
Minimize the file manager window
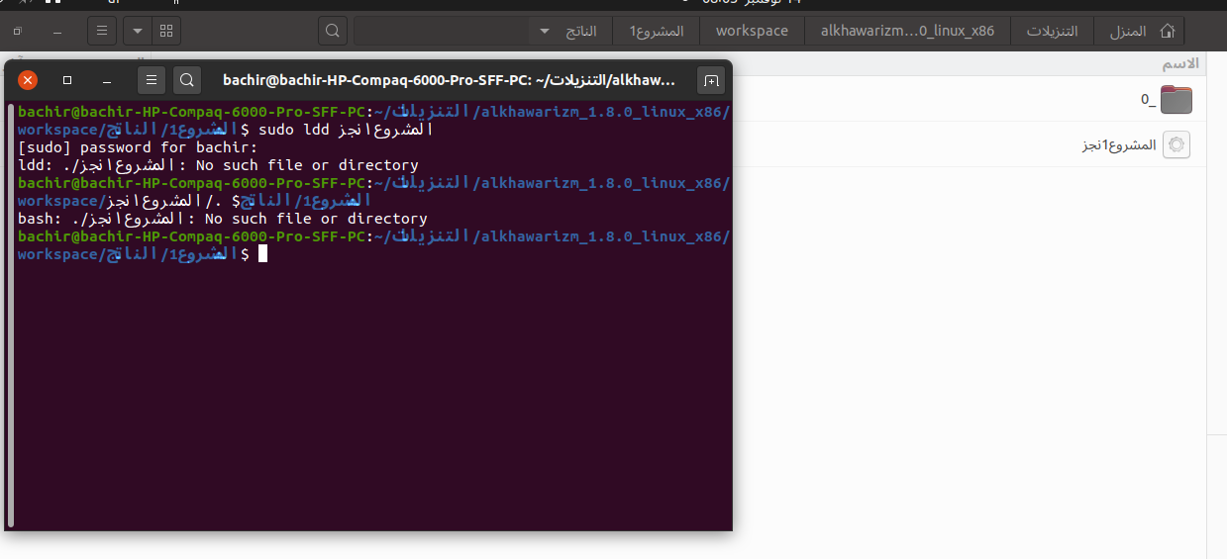click(x=57, y=31)
